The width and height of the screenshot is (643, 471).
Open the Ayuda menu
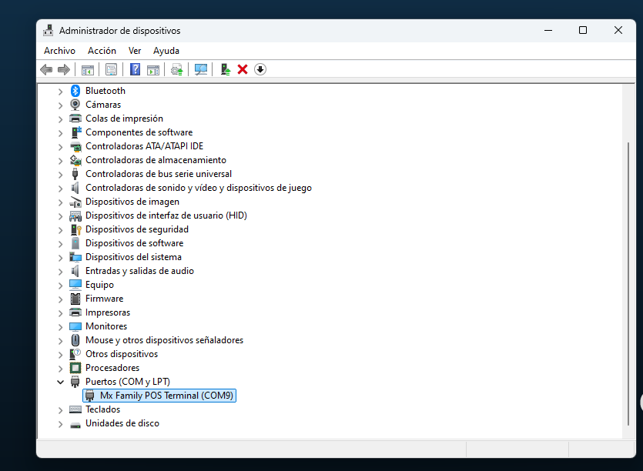pyautogui.click(x=166, y=51)
